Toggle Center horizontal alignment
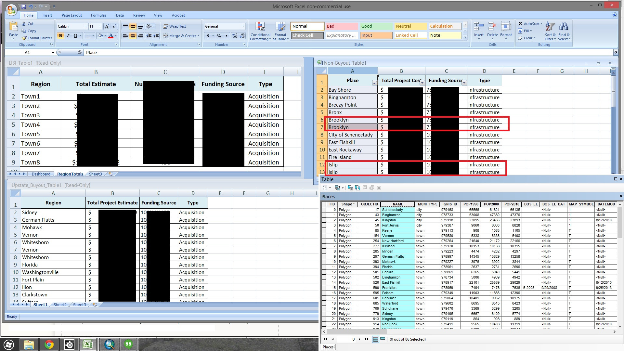Screen dimensions: 624x351 point(133,36)
